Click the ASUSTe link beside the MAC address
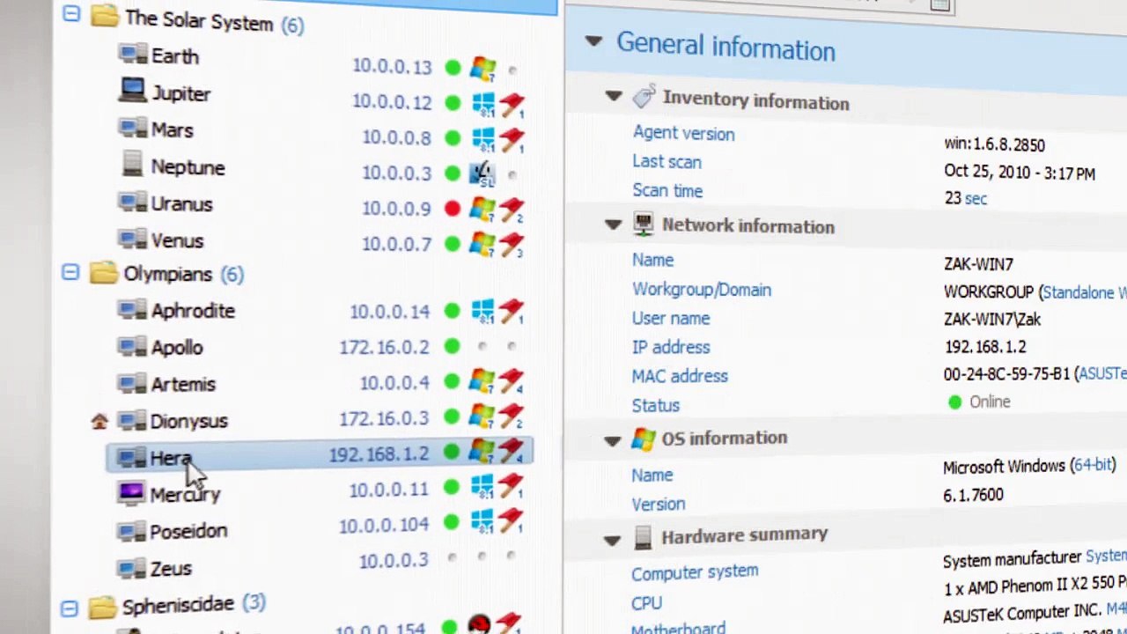 1102,374
